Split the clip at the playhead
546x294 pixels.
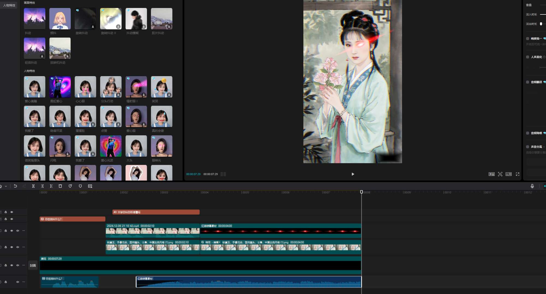tap(33, 186)
